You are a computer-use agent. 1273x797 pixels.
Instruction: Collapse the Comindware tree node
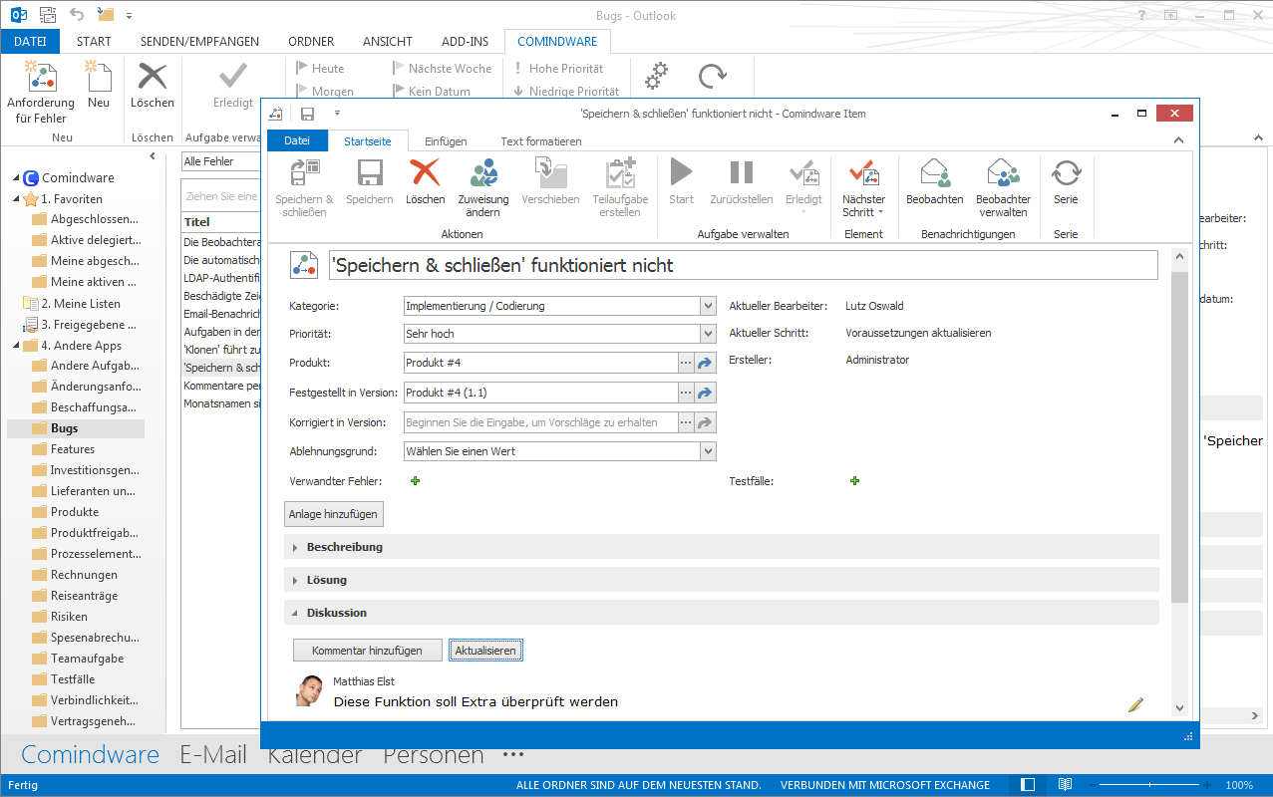coord(16,178)
